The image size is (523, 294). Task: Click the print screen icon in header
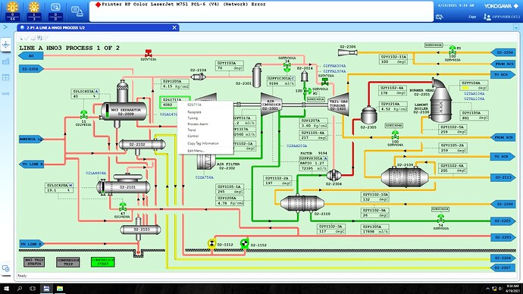pyautogui.click(x=77, y=11)
